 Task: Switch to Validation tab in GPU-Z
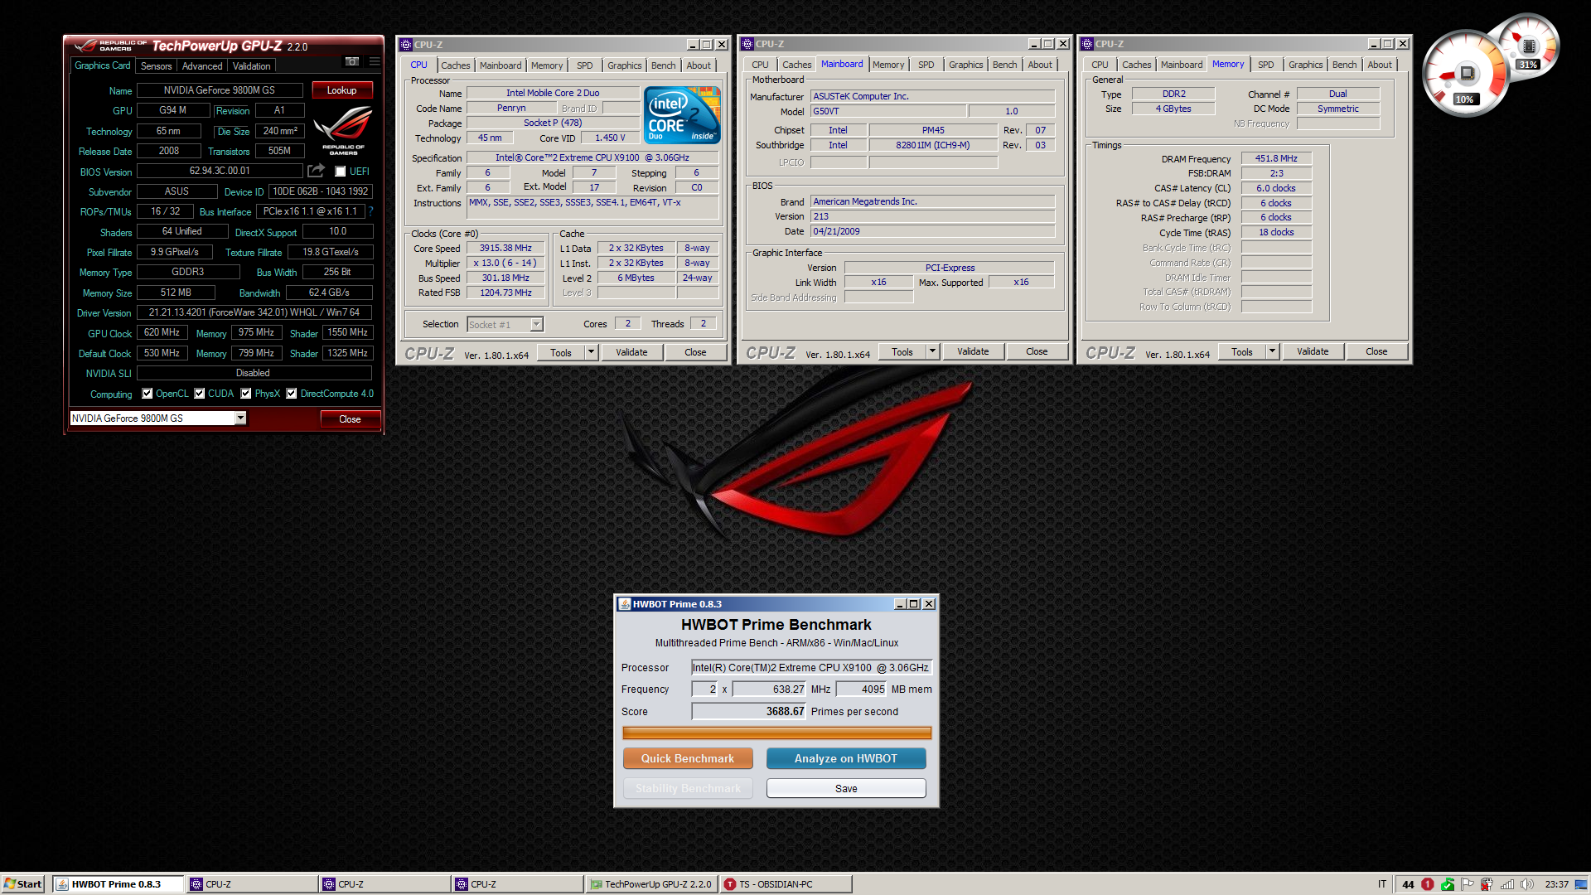(251, 66)
